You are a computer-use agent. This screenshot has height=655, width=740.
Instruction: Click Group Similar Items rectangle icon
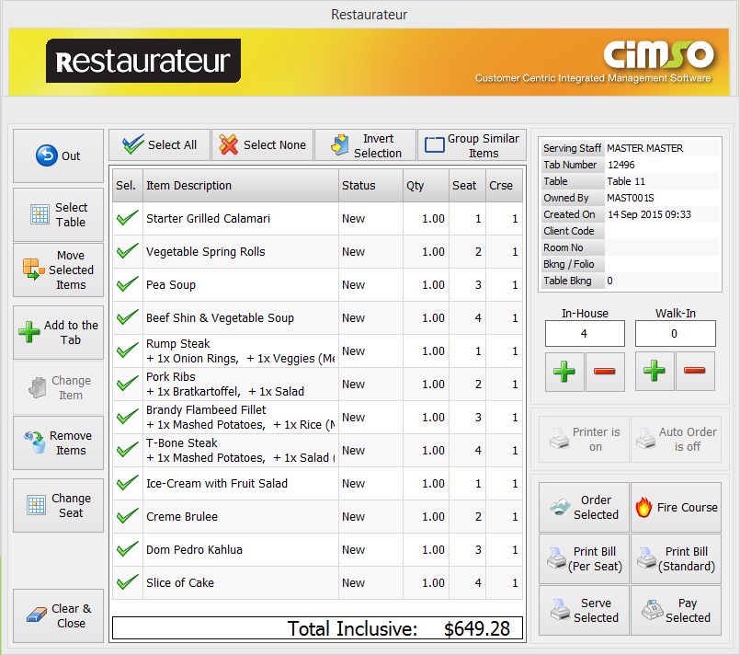click(x=434, y=145)
